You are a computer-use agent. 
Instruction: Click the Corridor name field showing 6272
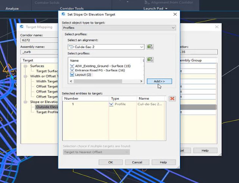coord(39,40)
